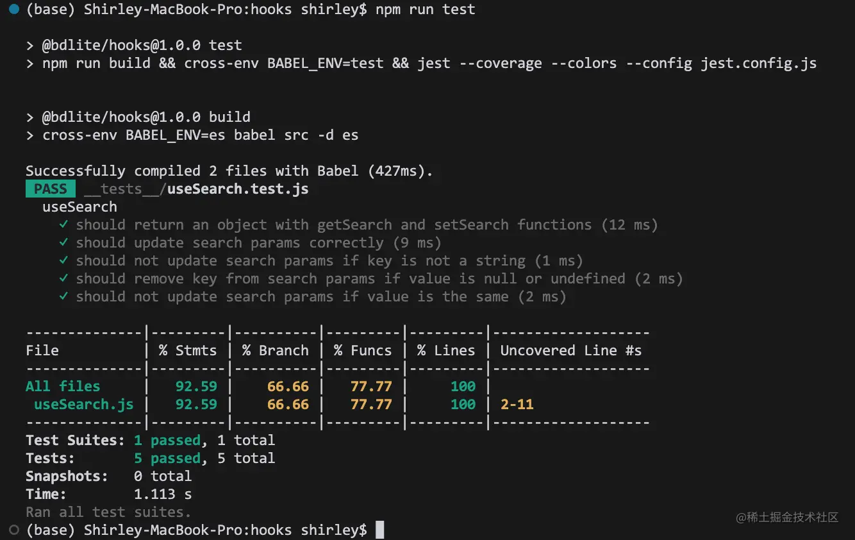Click the 'Test Suites: 1 passed, 1 total' line
Image resolution: width=855 pixels, height=540 pixels.
click(x=151, y=440)
